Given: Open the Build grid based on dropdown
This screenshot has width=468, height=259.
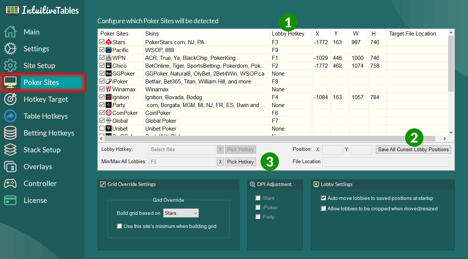Looking at the screenshot, I should (181, 213).
